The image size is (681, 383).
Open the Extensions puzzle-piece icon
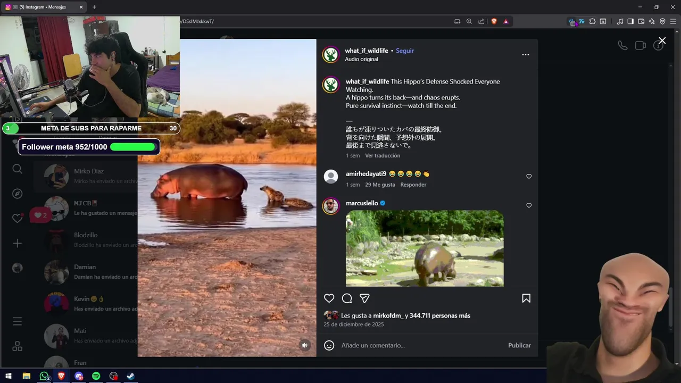point(592,21)
